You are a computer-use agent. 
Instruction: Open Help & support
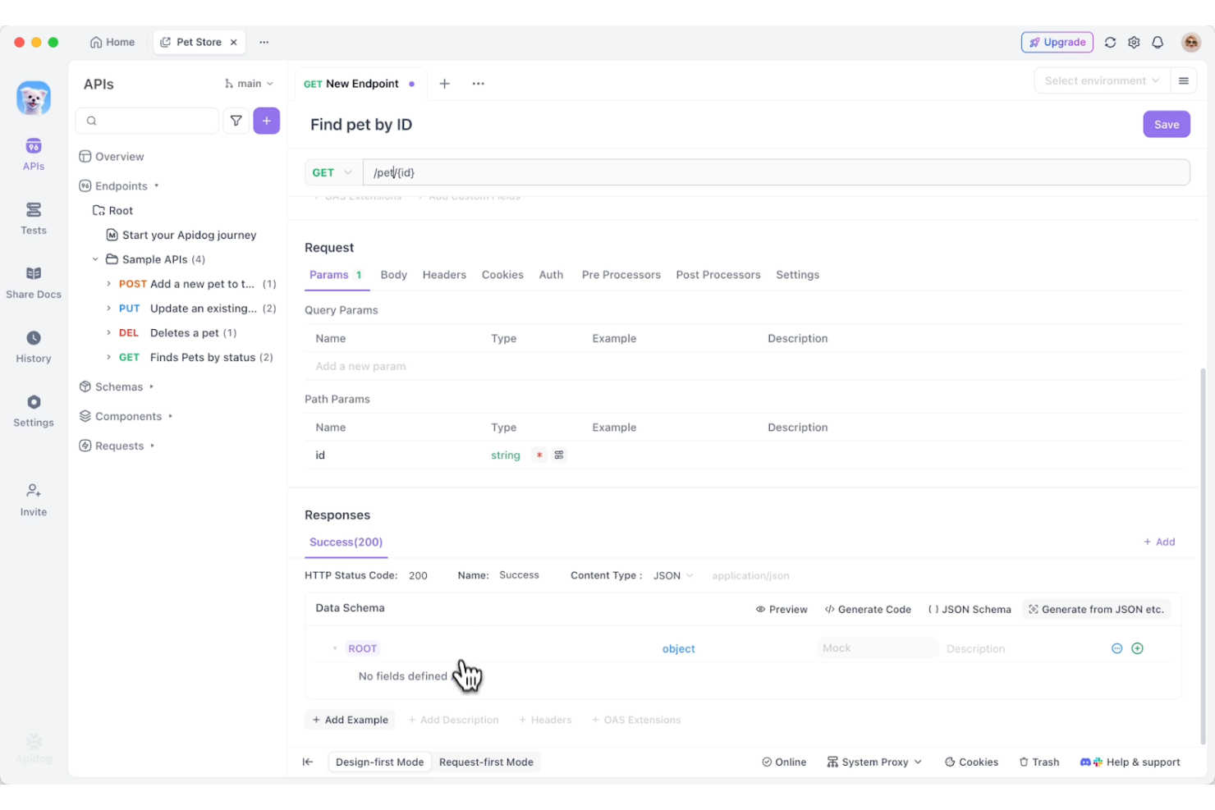coord(1130,762)
